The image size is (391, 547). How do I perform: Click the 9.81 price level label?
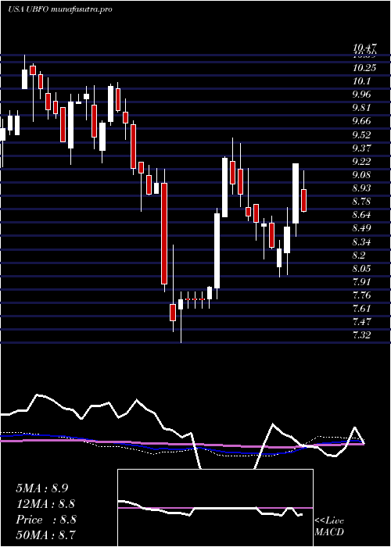click(x=363, y=108)
